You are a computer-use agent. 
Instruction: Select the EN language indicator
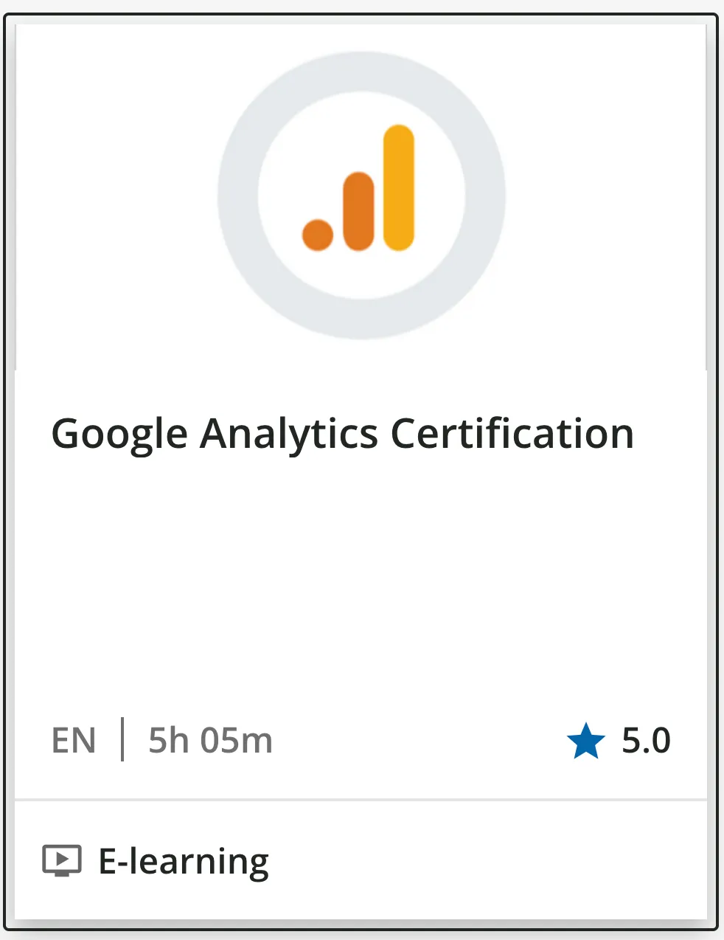point(74,741)
